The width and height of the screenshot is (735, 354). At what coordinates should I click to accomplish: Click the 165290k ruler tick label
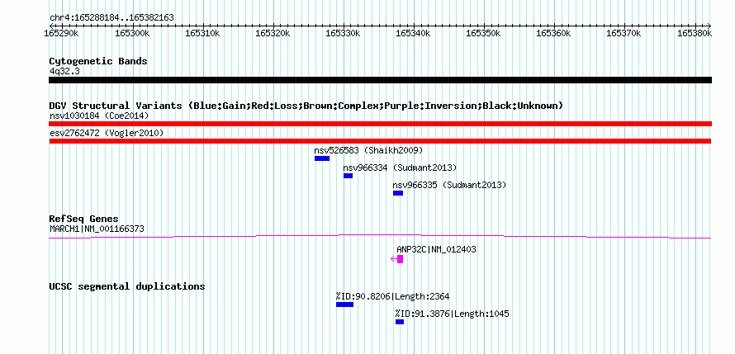tap(63, 33)
